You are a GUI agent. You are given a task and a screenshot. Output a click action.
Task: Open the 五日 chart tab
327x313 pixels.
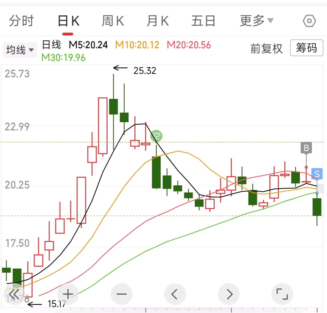(203, 21)
